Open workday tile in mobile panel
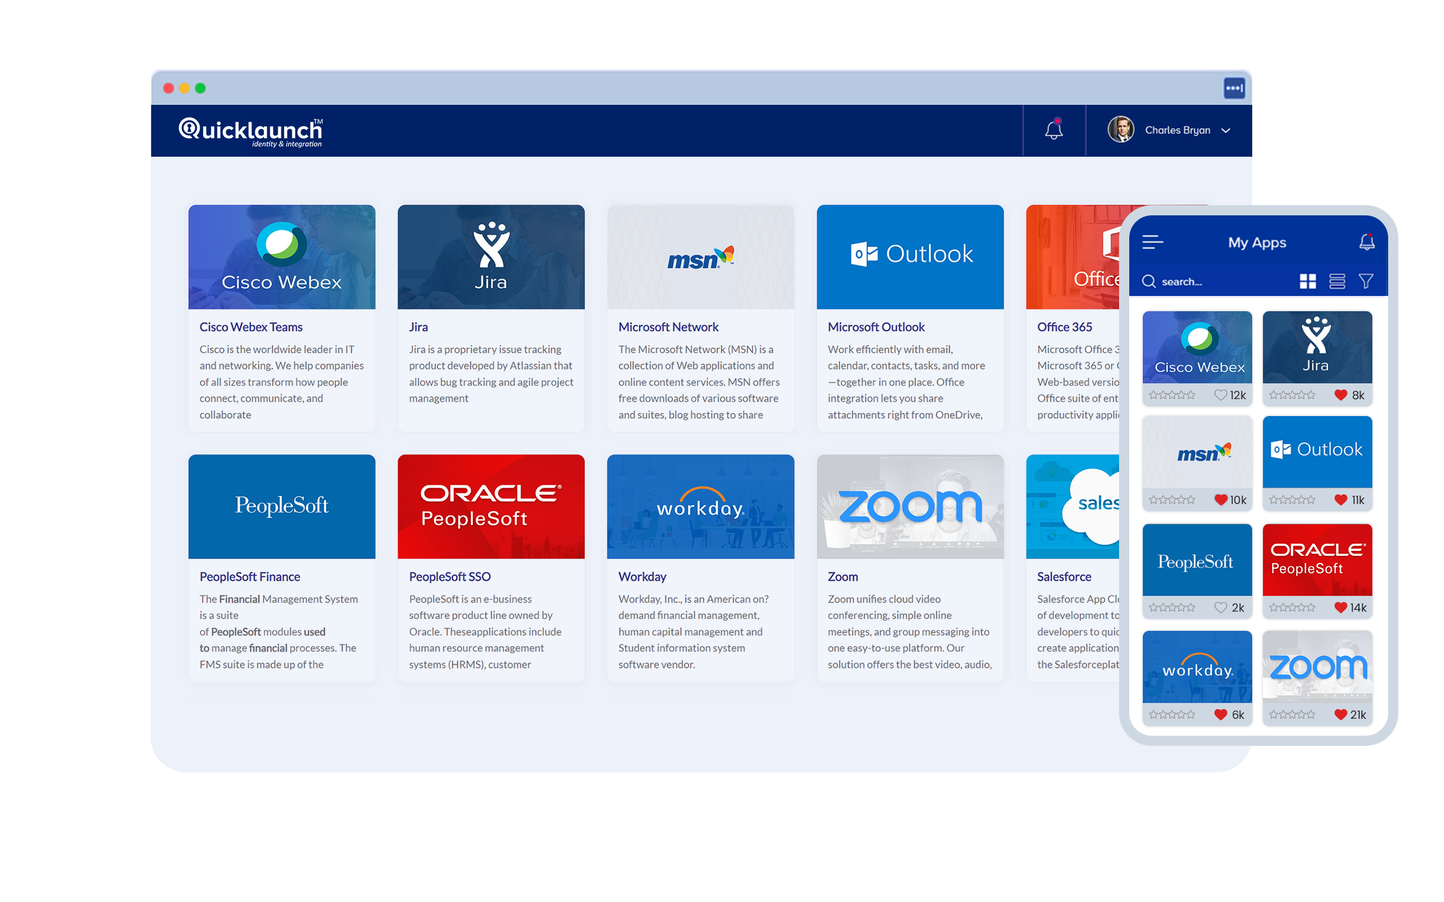Image resolution: width=1444 pixels, height=902 pixels. (x=1197, y=667)
